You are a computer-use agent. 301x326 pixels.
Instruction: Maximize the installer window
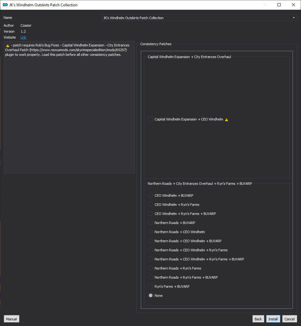pos(279,5)
